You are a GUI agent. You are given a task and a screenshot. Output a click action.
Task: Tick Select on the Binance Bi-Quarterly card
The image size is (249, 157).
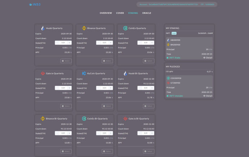coord(66,151)
